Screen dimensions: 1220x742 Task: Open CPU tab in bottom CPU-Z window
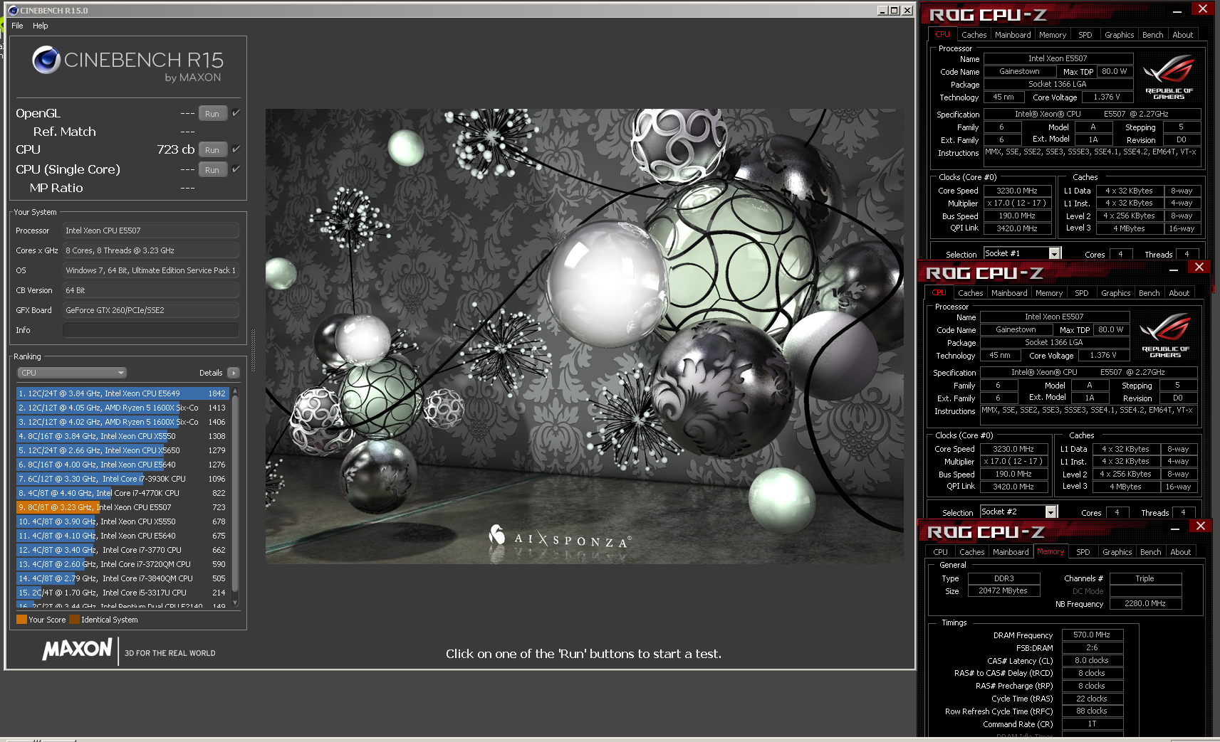(x=940, y=552)
